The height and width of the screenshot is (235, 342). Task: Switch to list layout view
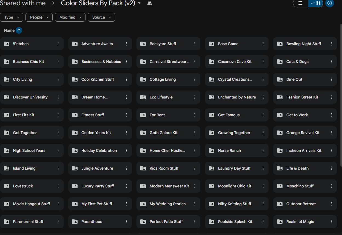click(x=300, y=3)
